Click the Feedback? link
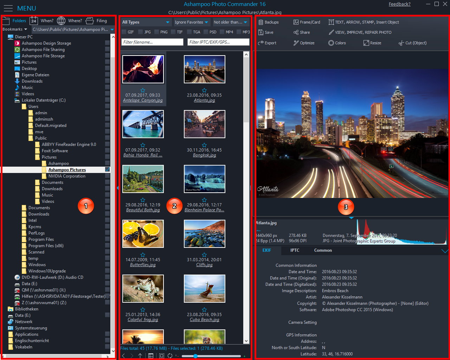 pos(399,4)
